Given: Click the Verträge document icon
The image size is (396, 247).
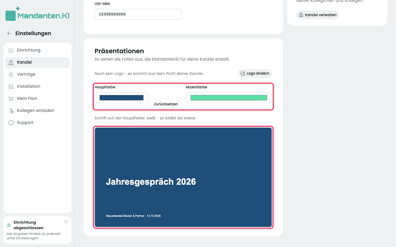Looking at the screenshot, I should click(x=11, y=74).
